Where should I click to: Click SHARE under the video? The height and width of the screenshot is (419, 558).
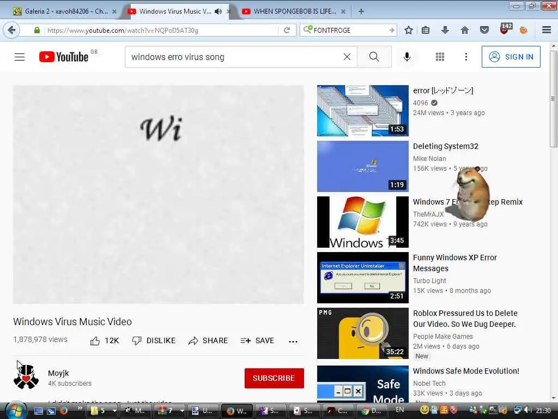pyautogui.click(x=208, y=341)
